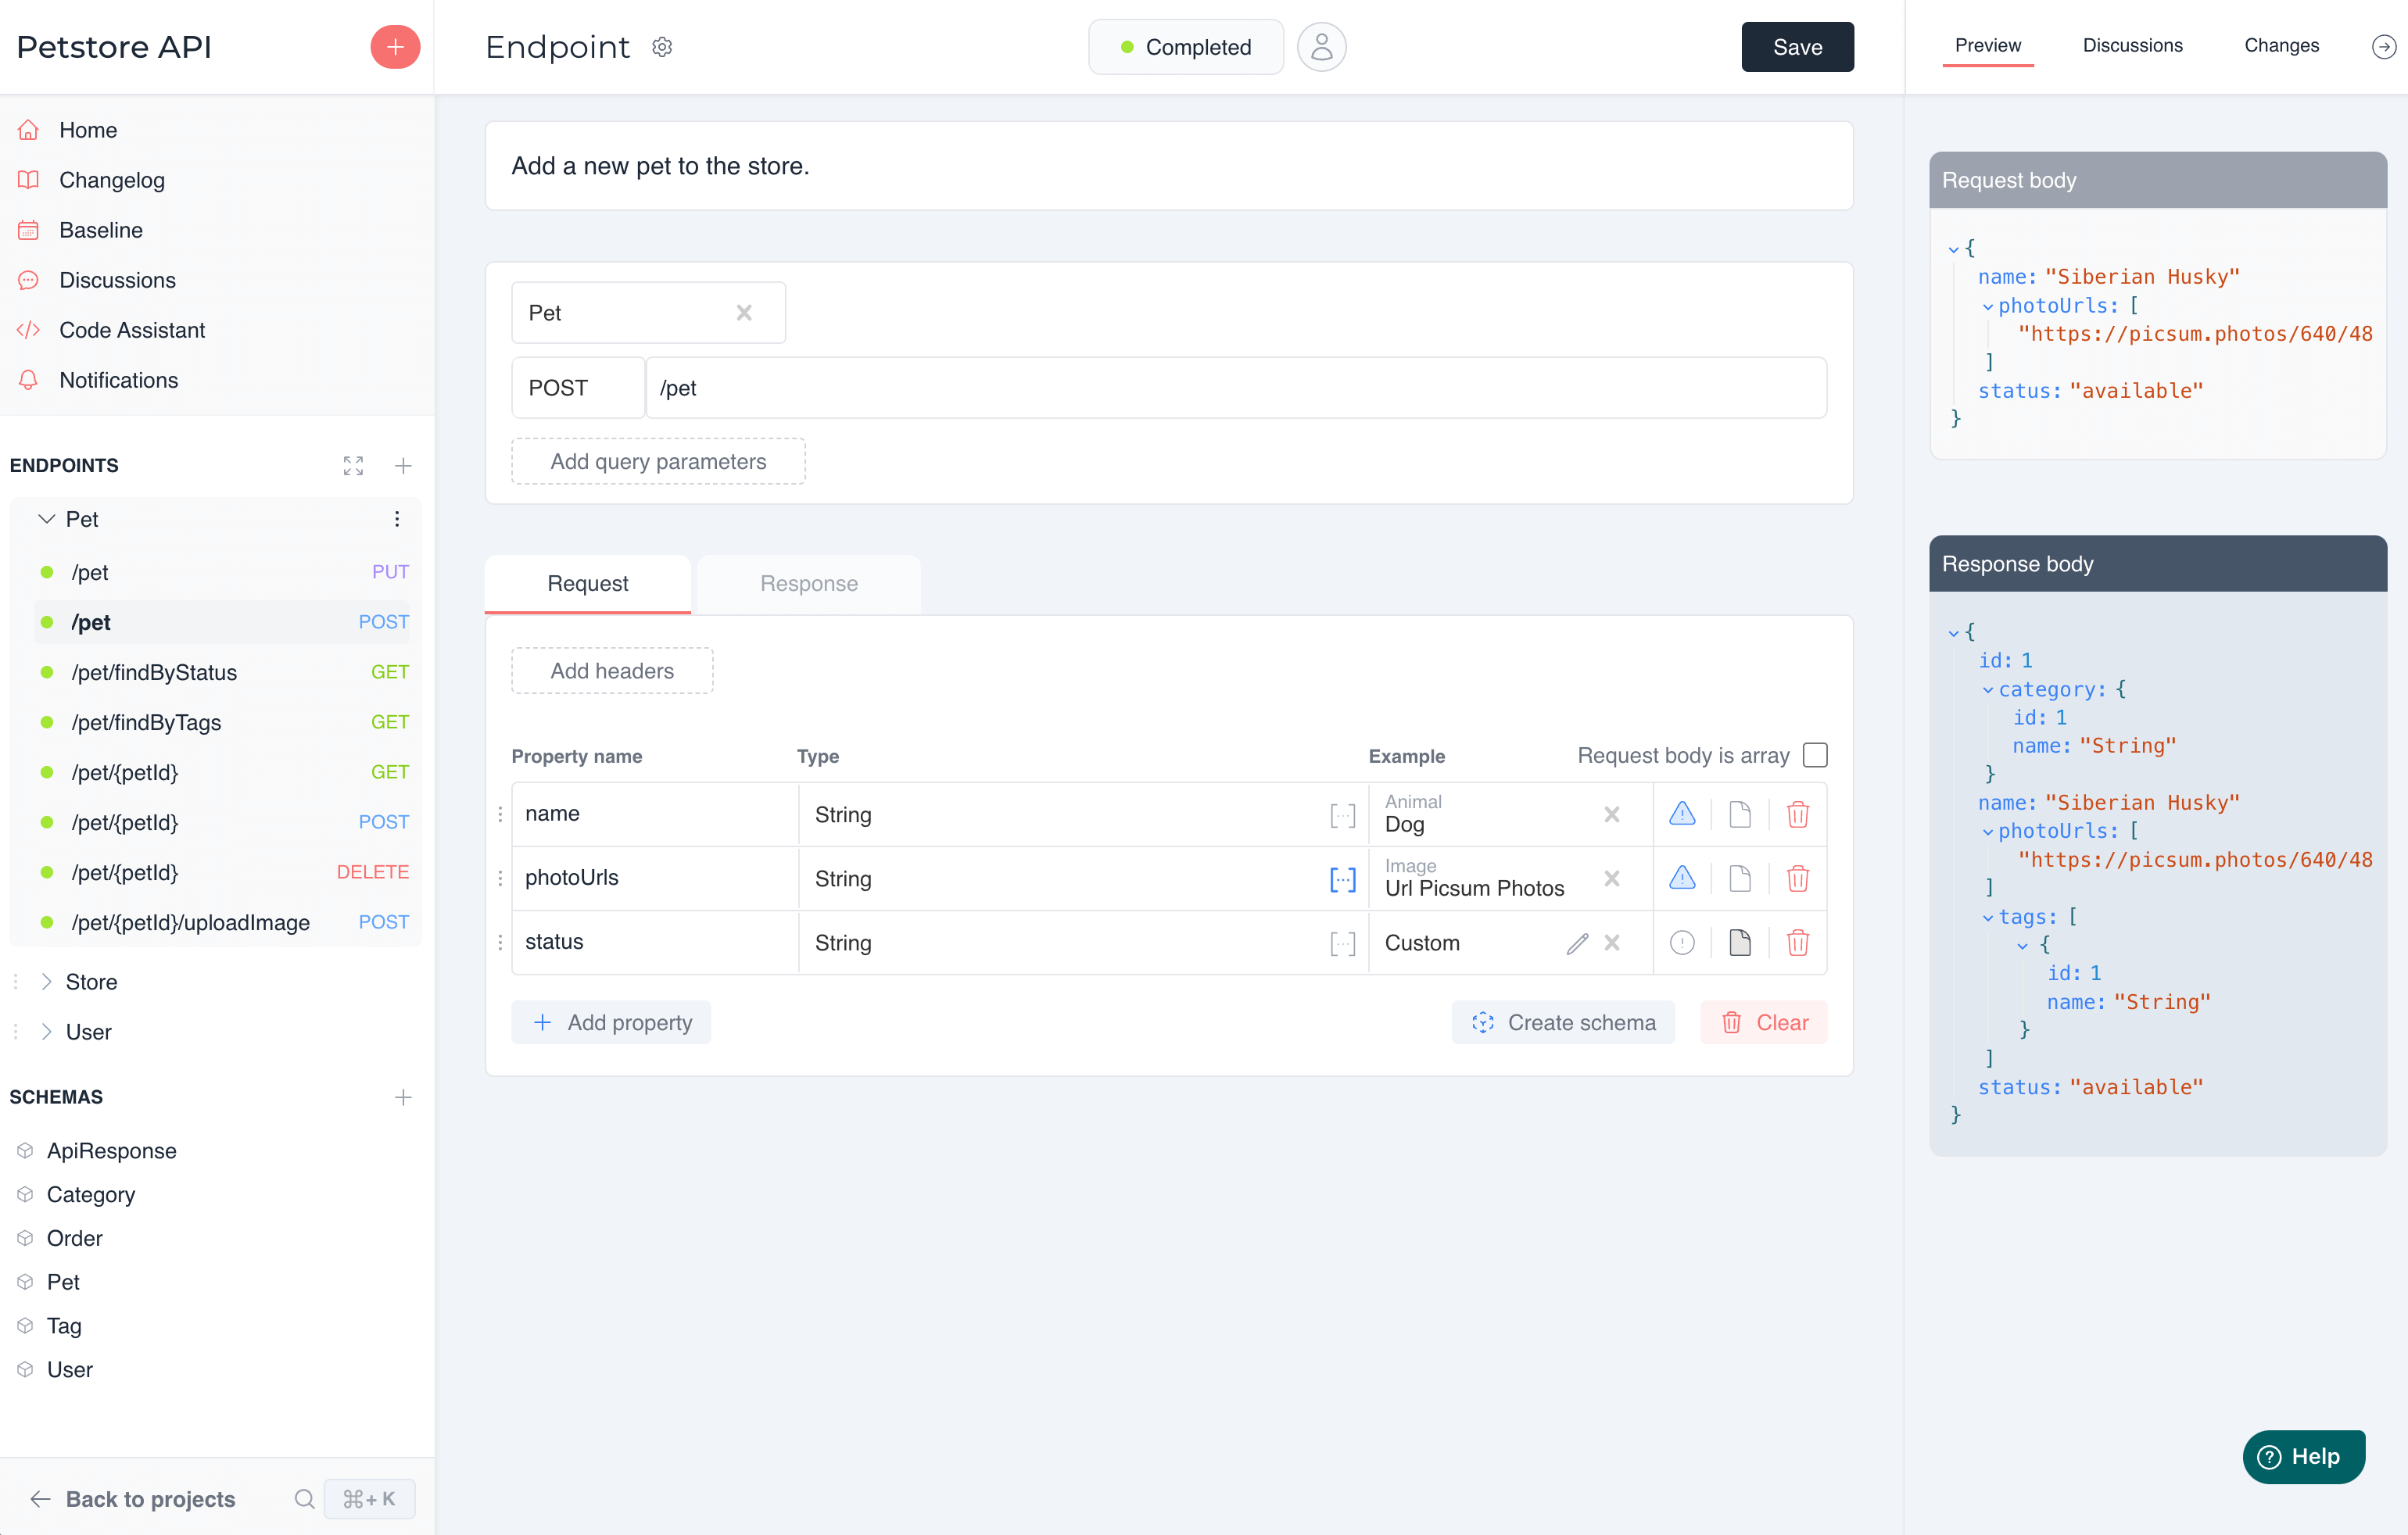Click the red plus button beside Petstore API
Image resolution: width=2408 pixels, height=1535 pixels.
click(x=395, y=47)
